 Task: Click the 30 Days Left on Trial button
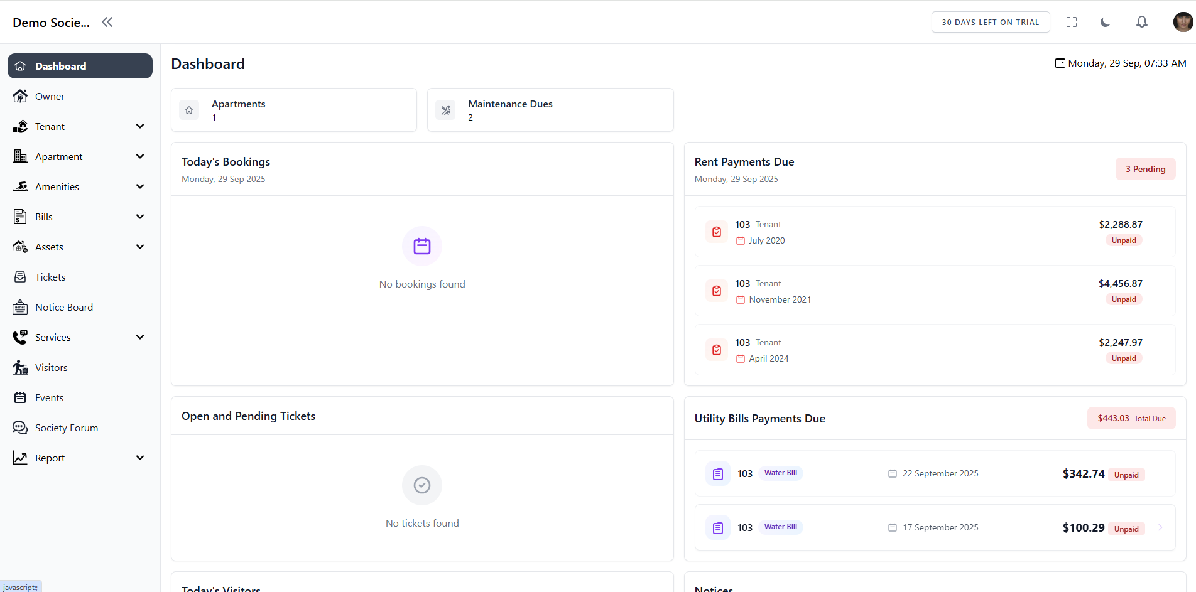pyautogui.click(x=990, y=23)
